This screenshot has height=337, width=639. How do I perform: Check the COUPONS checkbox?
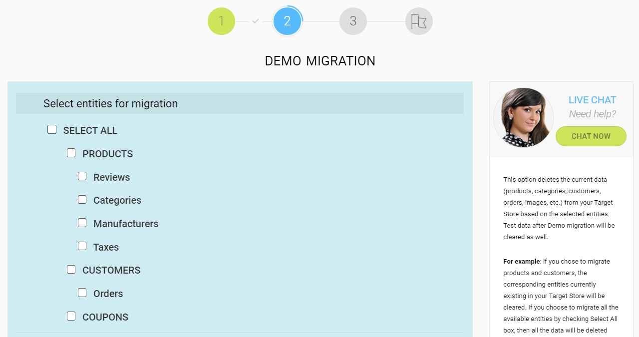click(x=71, y=316)
